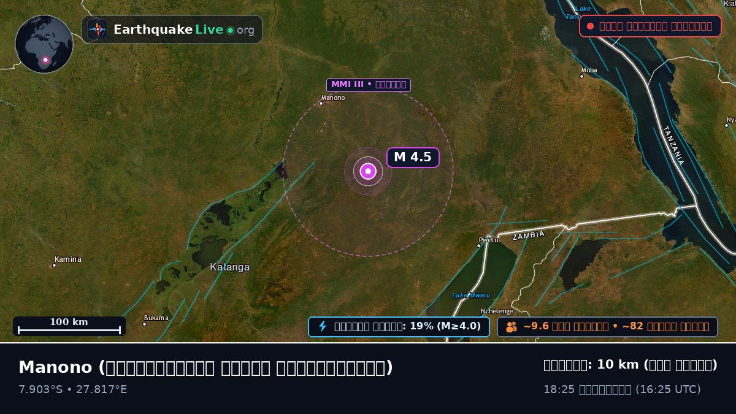Click the coordinates 7.903°S • 27.817°E
The width and height of the screenshot is (736, 414).
click(73, 389)
